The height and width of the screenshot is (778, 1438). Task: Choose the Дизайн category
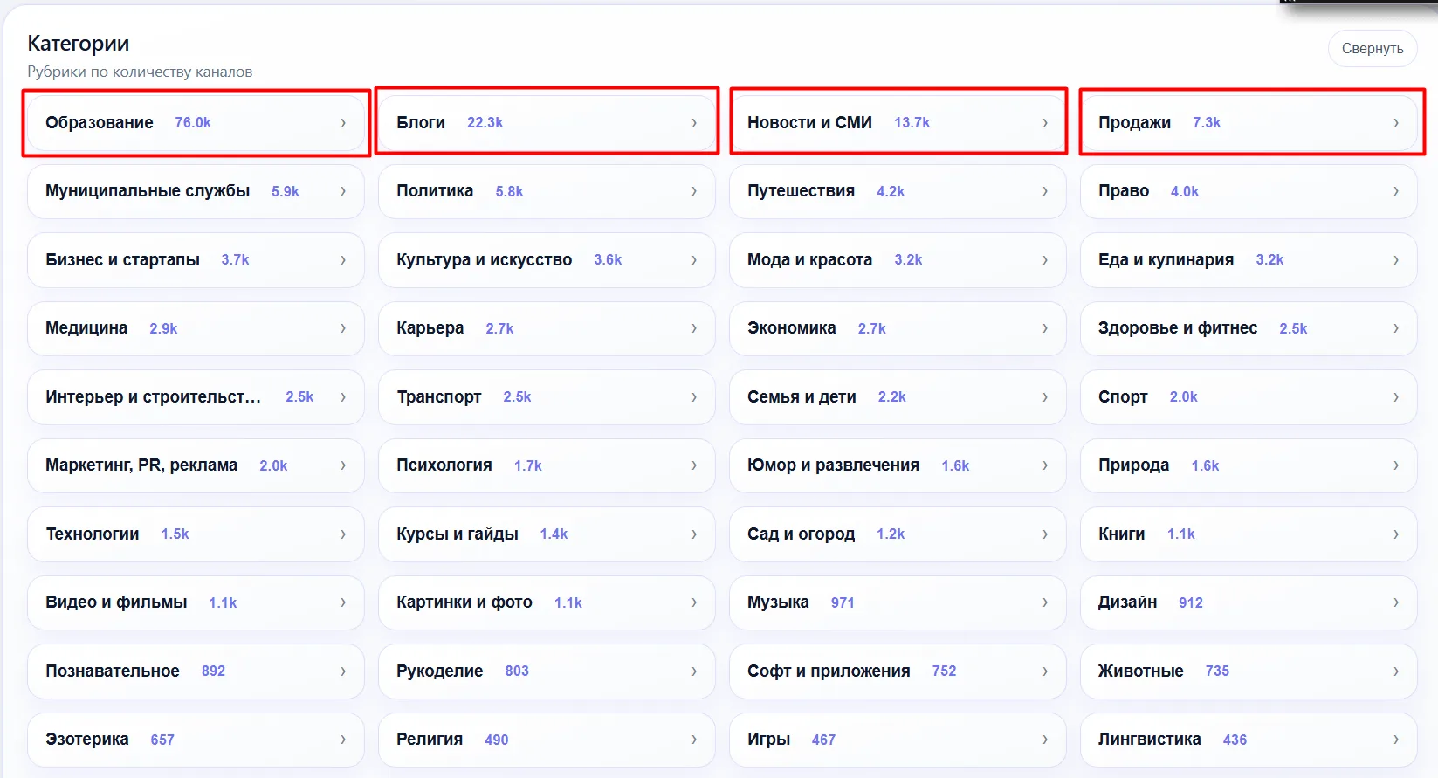[x=1249, y=602]
